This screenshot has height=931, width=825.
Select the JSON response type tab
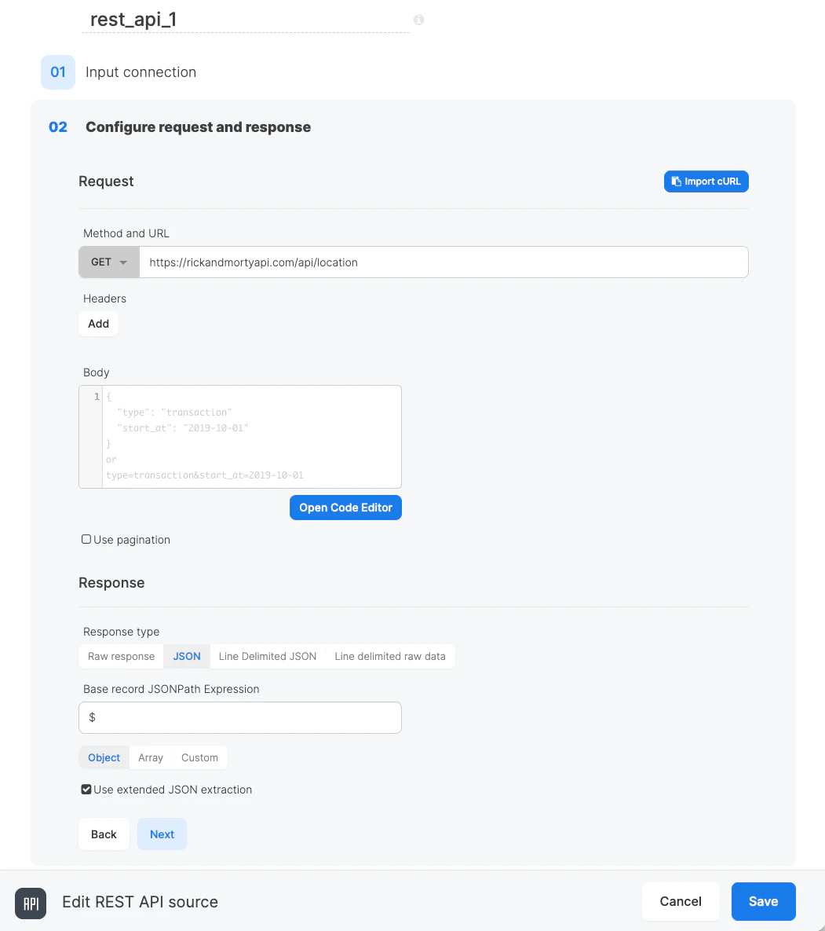(x=186, y=656)
